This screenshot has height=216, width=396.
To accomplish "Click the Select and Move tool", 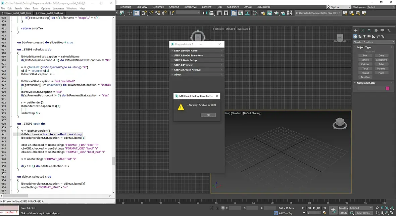I will [130, 13].
